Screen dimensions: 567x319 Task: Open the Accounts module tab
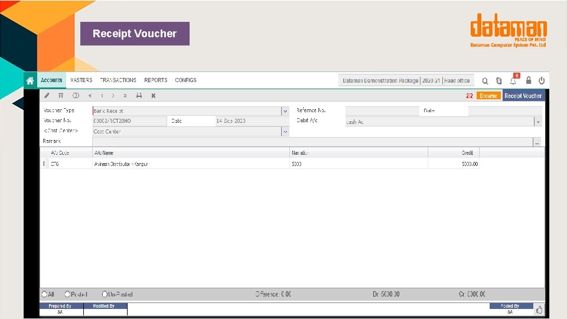click(51, 80)
